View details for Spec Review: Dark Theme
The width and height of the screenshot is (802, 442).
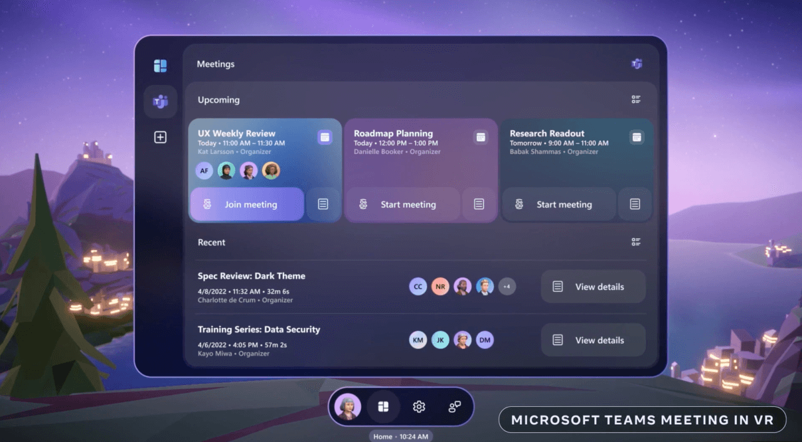coord(593,287)
